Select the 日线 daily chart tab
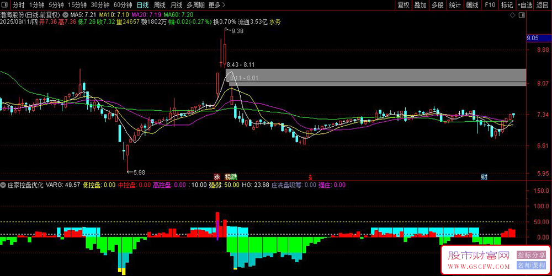Viewport: 552px width, 276px height. 142,5
